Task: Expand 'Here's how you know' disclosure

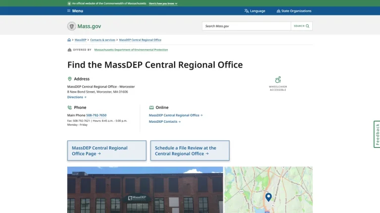Action: (x=163, y=3)
